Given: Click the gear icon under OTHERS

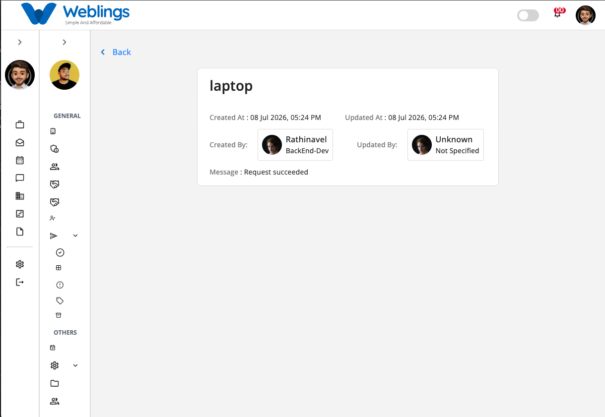Looking at the screenshot, I should (x=55, y=365).
